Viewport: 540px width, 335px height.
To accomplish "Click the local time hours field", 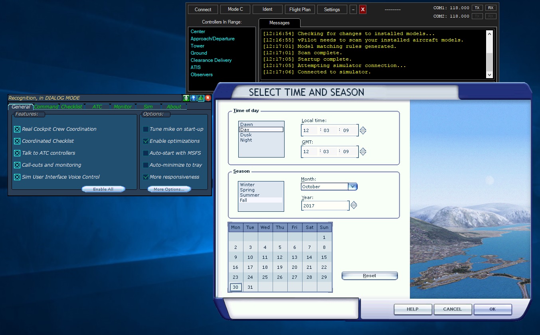I will 310,130.
